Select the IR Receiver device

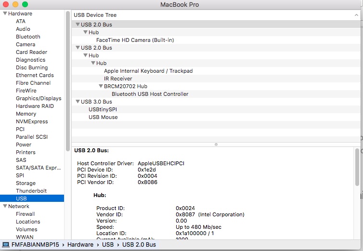click(x=118, y=79)
